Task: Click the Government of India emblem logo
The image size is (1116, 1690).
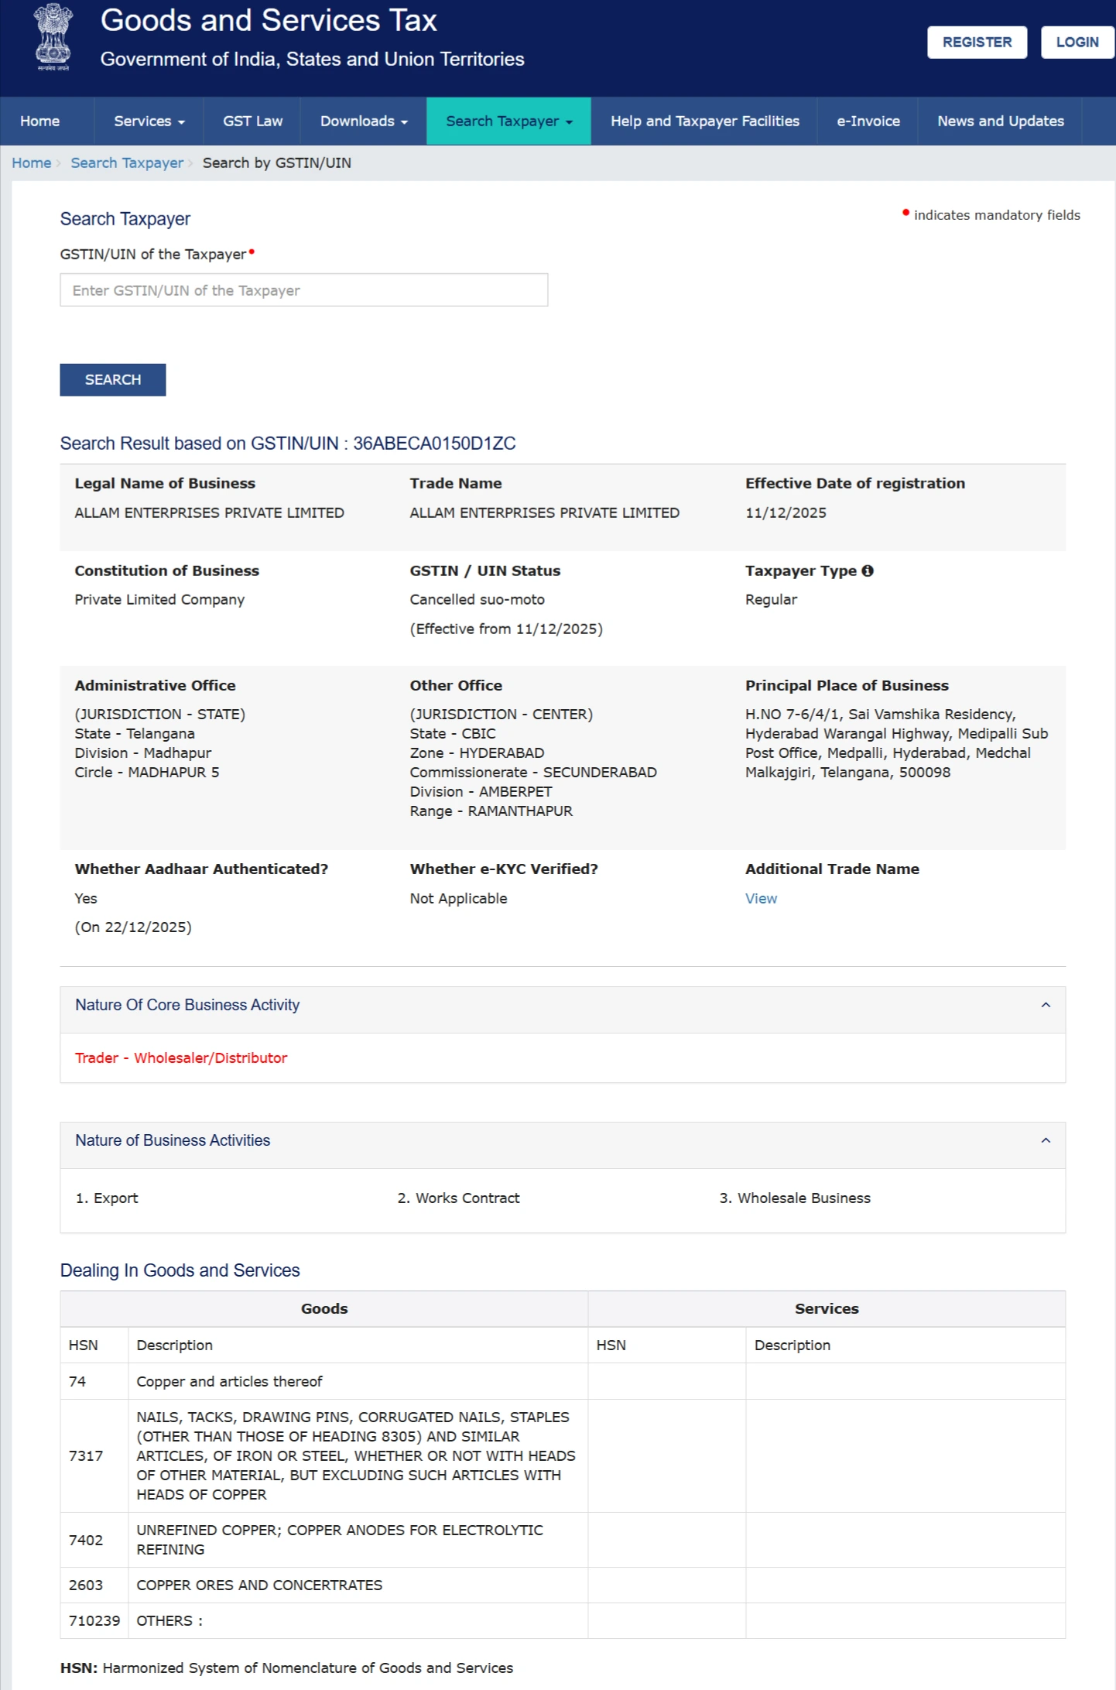Action: click(x=53, y=37)
